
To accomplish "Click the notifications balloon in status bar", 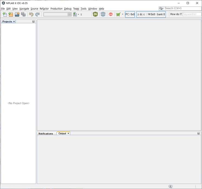I will [170, 186].
